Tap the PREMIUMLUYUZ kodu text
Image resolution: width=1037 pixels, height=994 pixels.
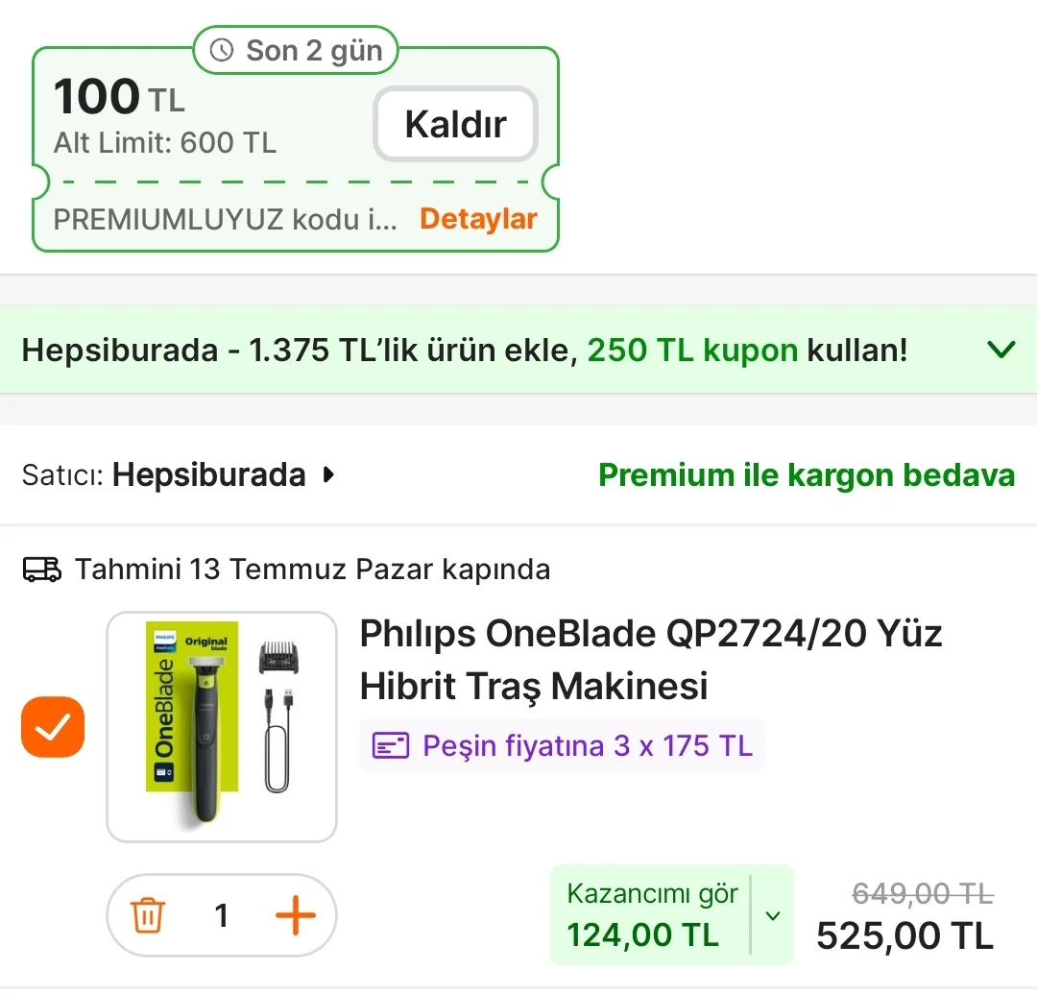(x=225, y=219)
